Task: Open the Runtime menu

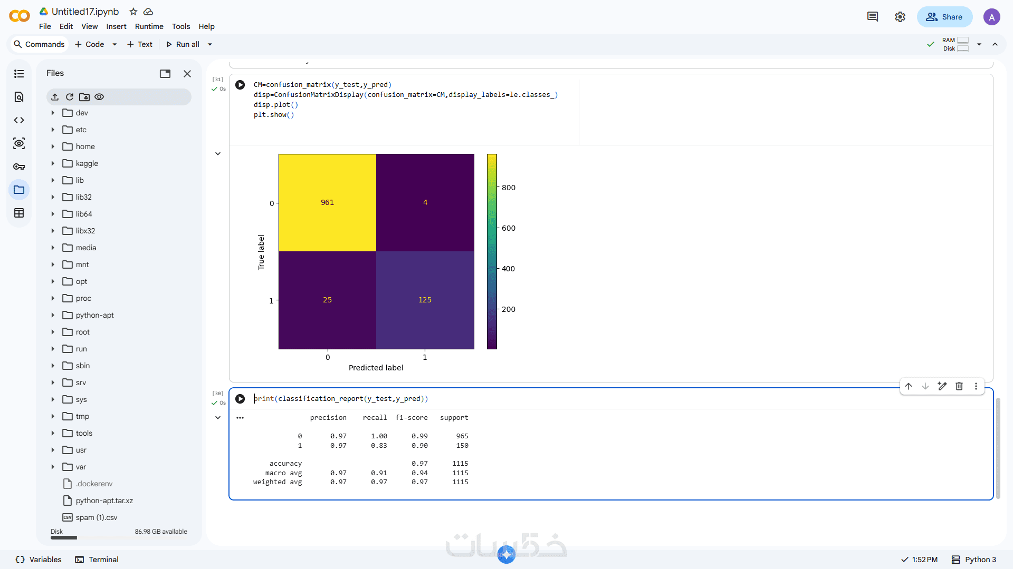Action: (x=149, y=26)
